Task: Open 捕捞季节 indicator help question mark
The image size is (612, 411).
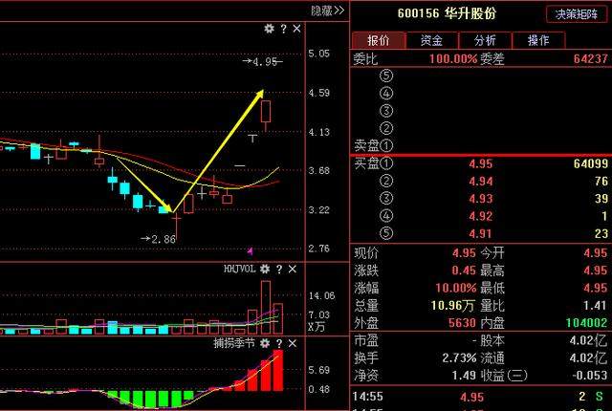Action: click(279, 343)
